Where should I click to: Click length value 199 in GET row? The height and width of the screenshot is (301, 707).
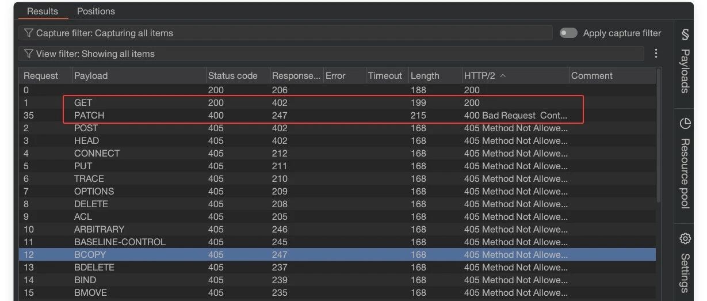coord(418,102)
